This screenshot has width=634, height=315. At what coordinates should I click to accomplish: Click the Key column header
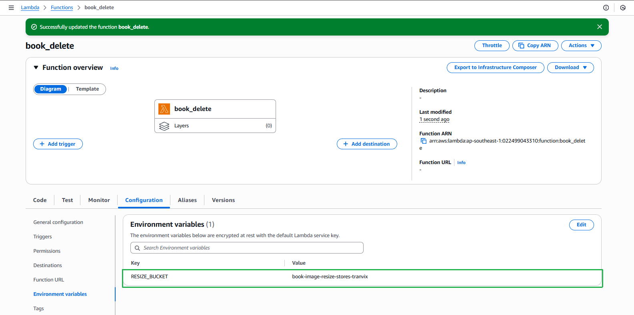[x=135, y=263]
